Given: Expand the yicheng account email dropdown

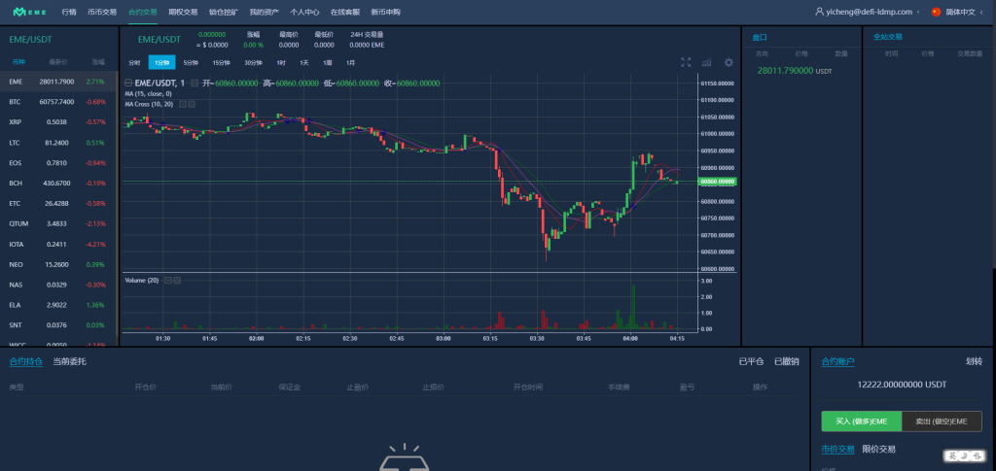Looking at the screenshot, I should point(873,12).
